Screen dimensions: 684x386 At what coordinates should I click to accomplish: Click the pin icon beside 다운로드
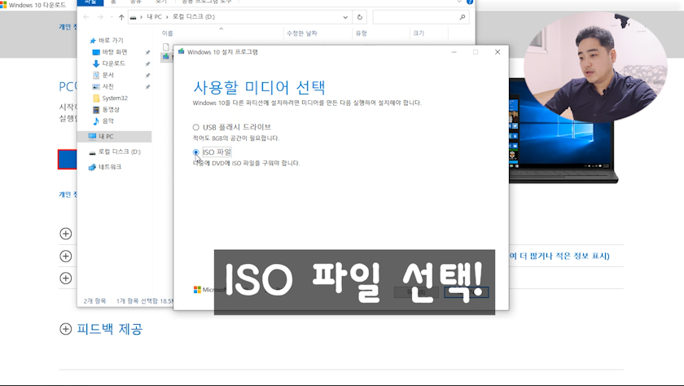click(x=147, y=64)
